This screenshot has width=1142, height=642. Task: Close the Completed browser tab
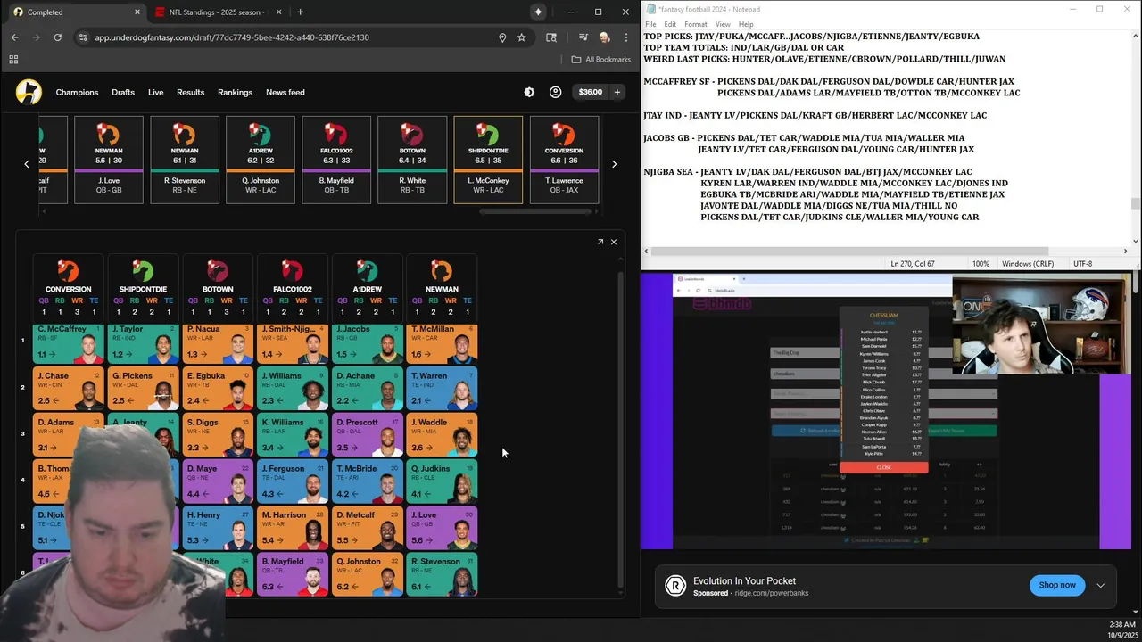[x=137, y=12]
